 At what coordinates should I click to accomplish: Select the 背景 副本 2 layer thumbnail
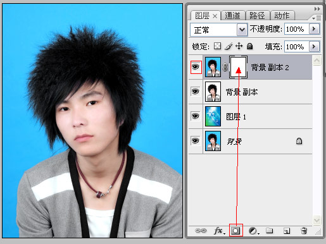pos(213,67)
